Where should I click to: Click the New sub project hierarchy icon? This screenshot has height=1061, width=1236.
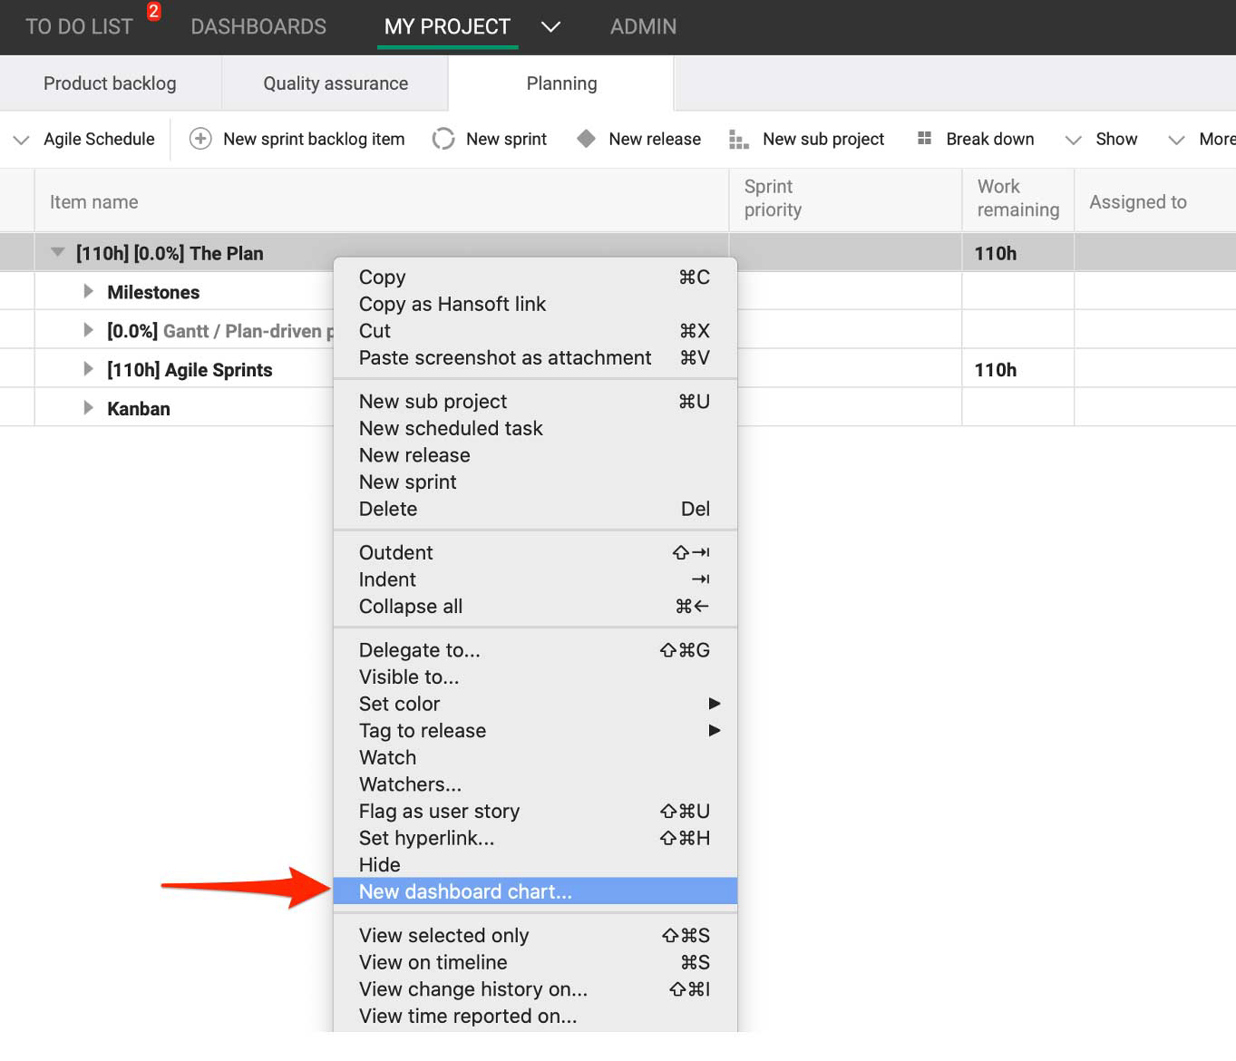pos(739,140)
